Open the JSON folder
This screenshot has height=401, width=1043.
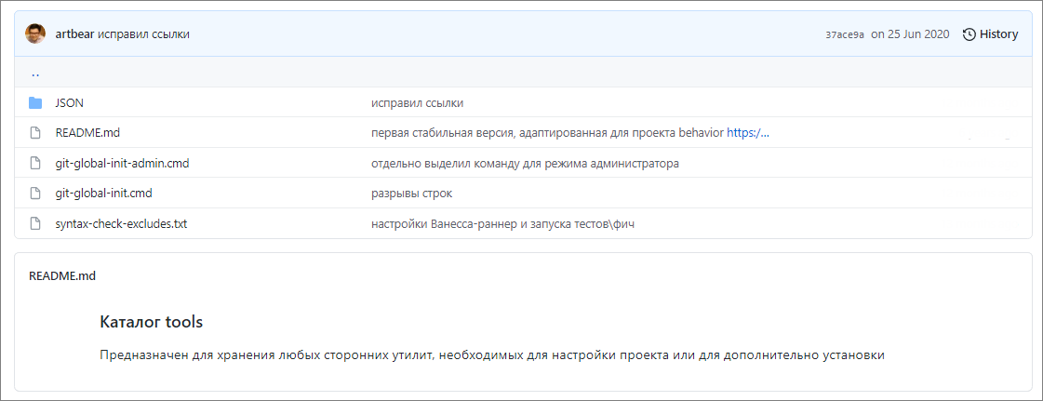[70, 103]
